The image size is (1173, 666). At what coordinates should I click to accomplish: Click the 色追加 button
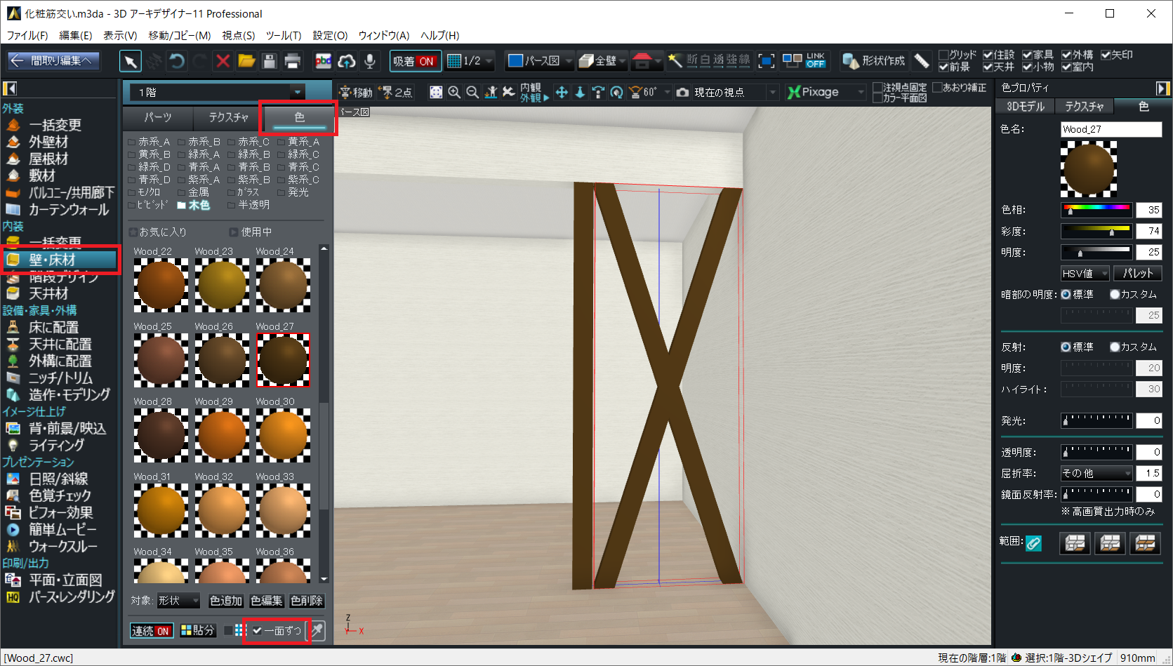(226, 601)
